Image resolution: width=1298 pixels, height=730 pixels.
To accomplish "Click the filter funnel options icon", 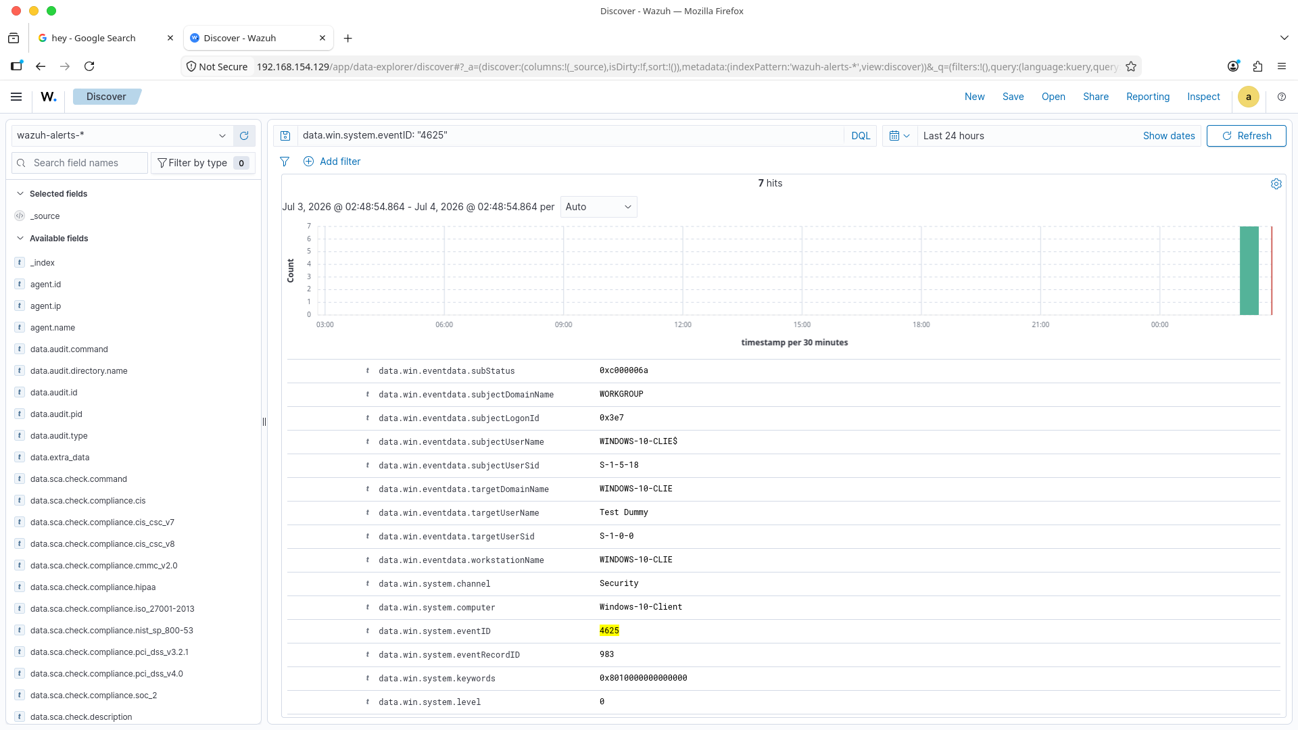I will pyautogui.click(x=285, y=162).
